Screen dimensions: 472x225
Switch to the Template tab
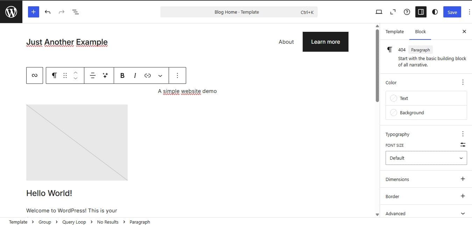point(394,31)
